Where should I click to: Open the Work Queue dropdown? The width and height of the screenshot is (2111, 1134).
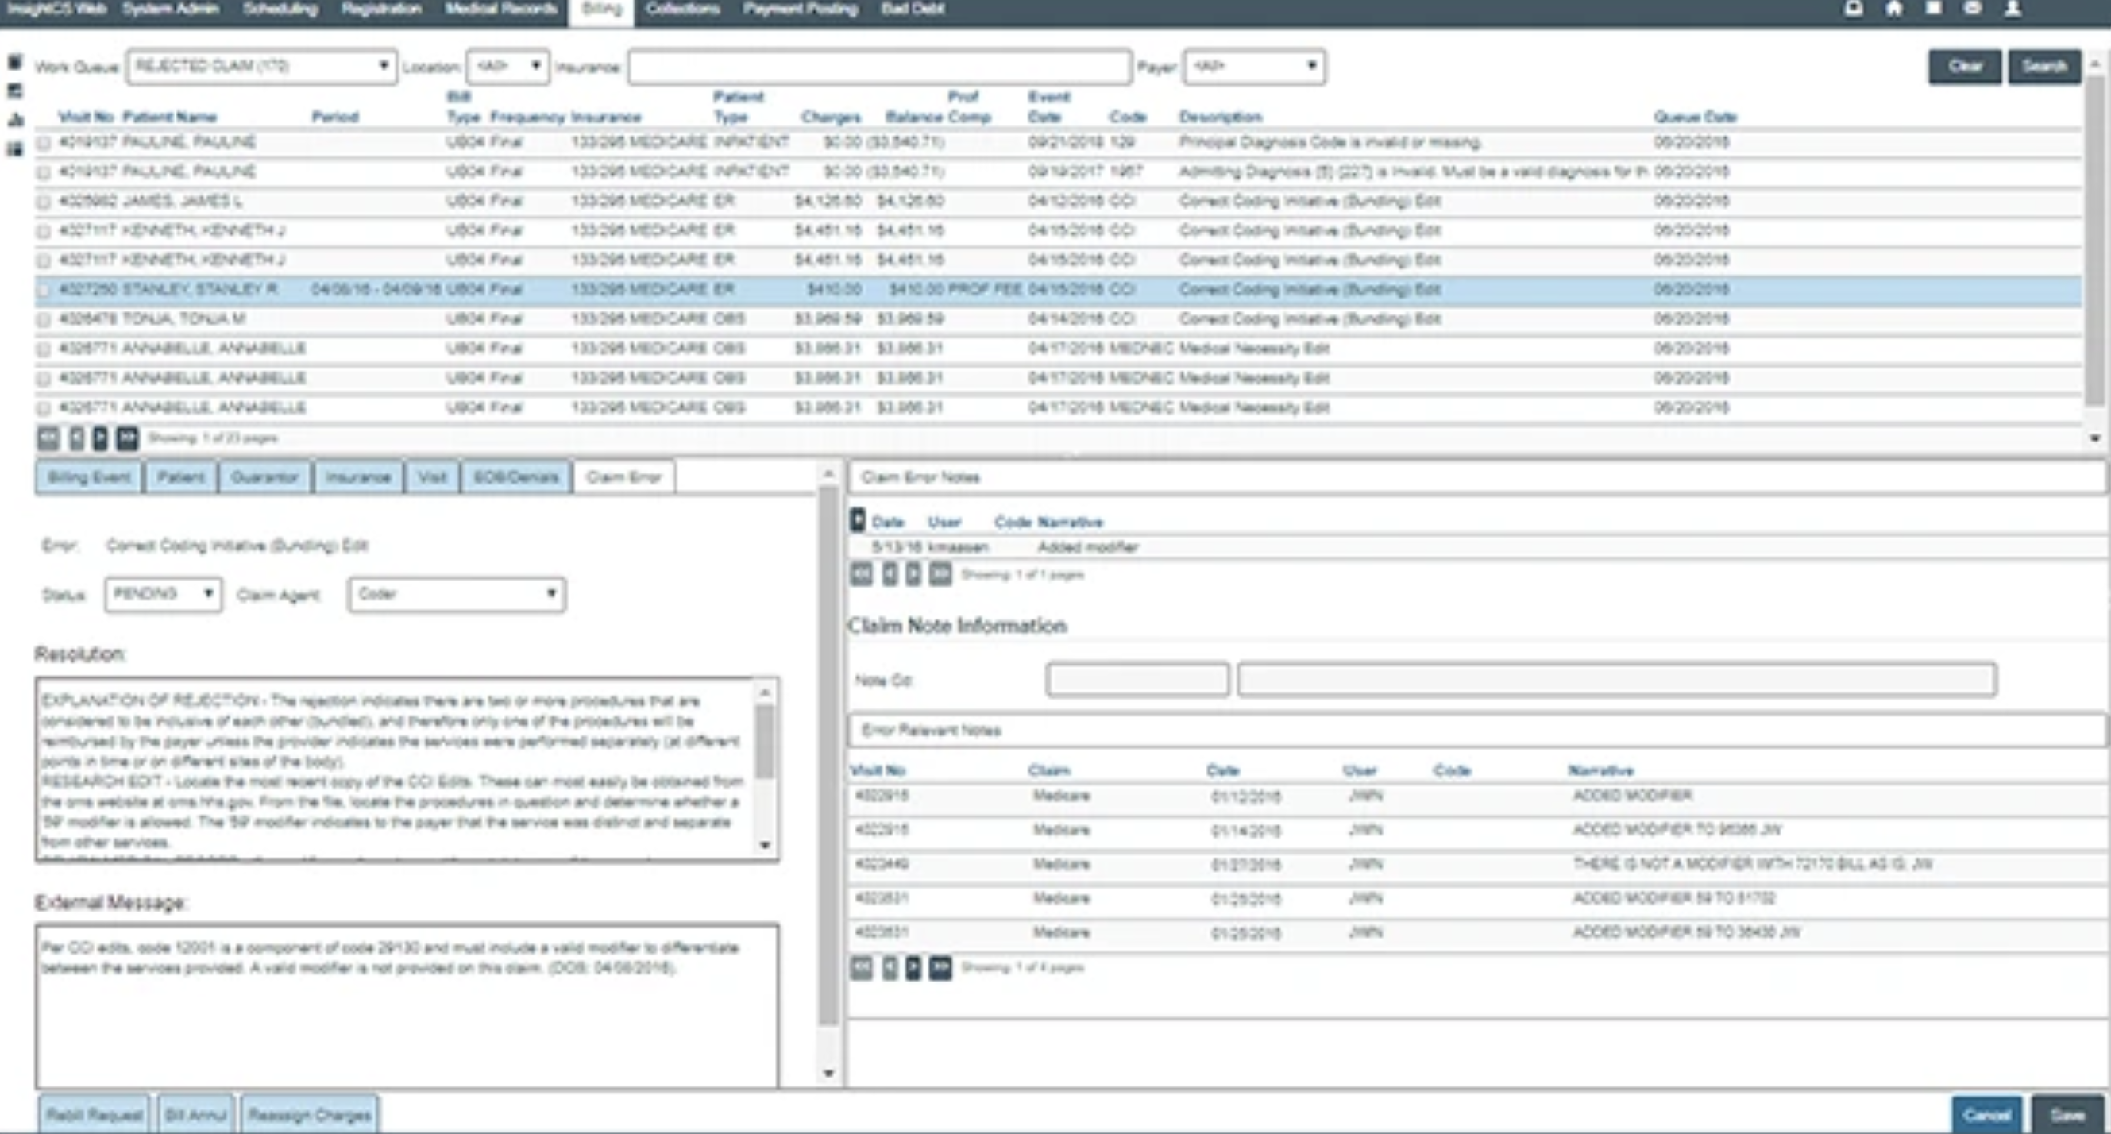(261, 67)
